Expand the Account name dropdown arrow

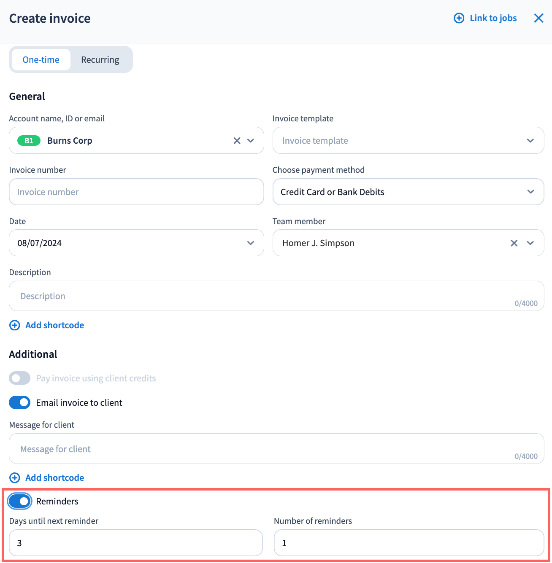[251, 141]
